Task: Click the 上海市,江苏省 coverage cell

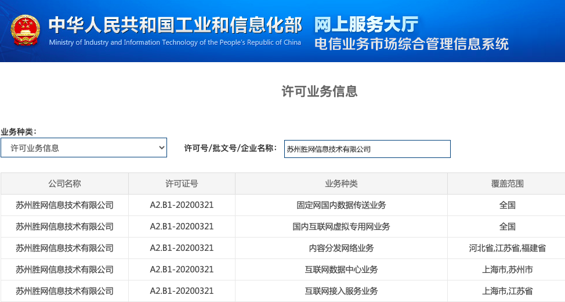Action: pos(508,291)
